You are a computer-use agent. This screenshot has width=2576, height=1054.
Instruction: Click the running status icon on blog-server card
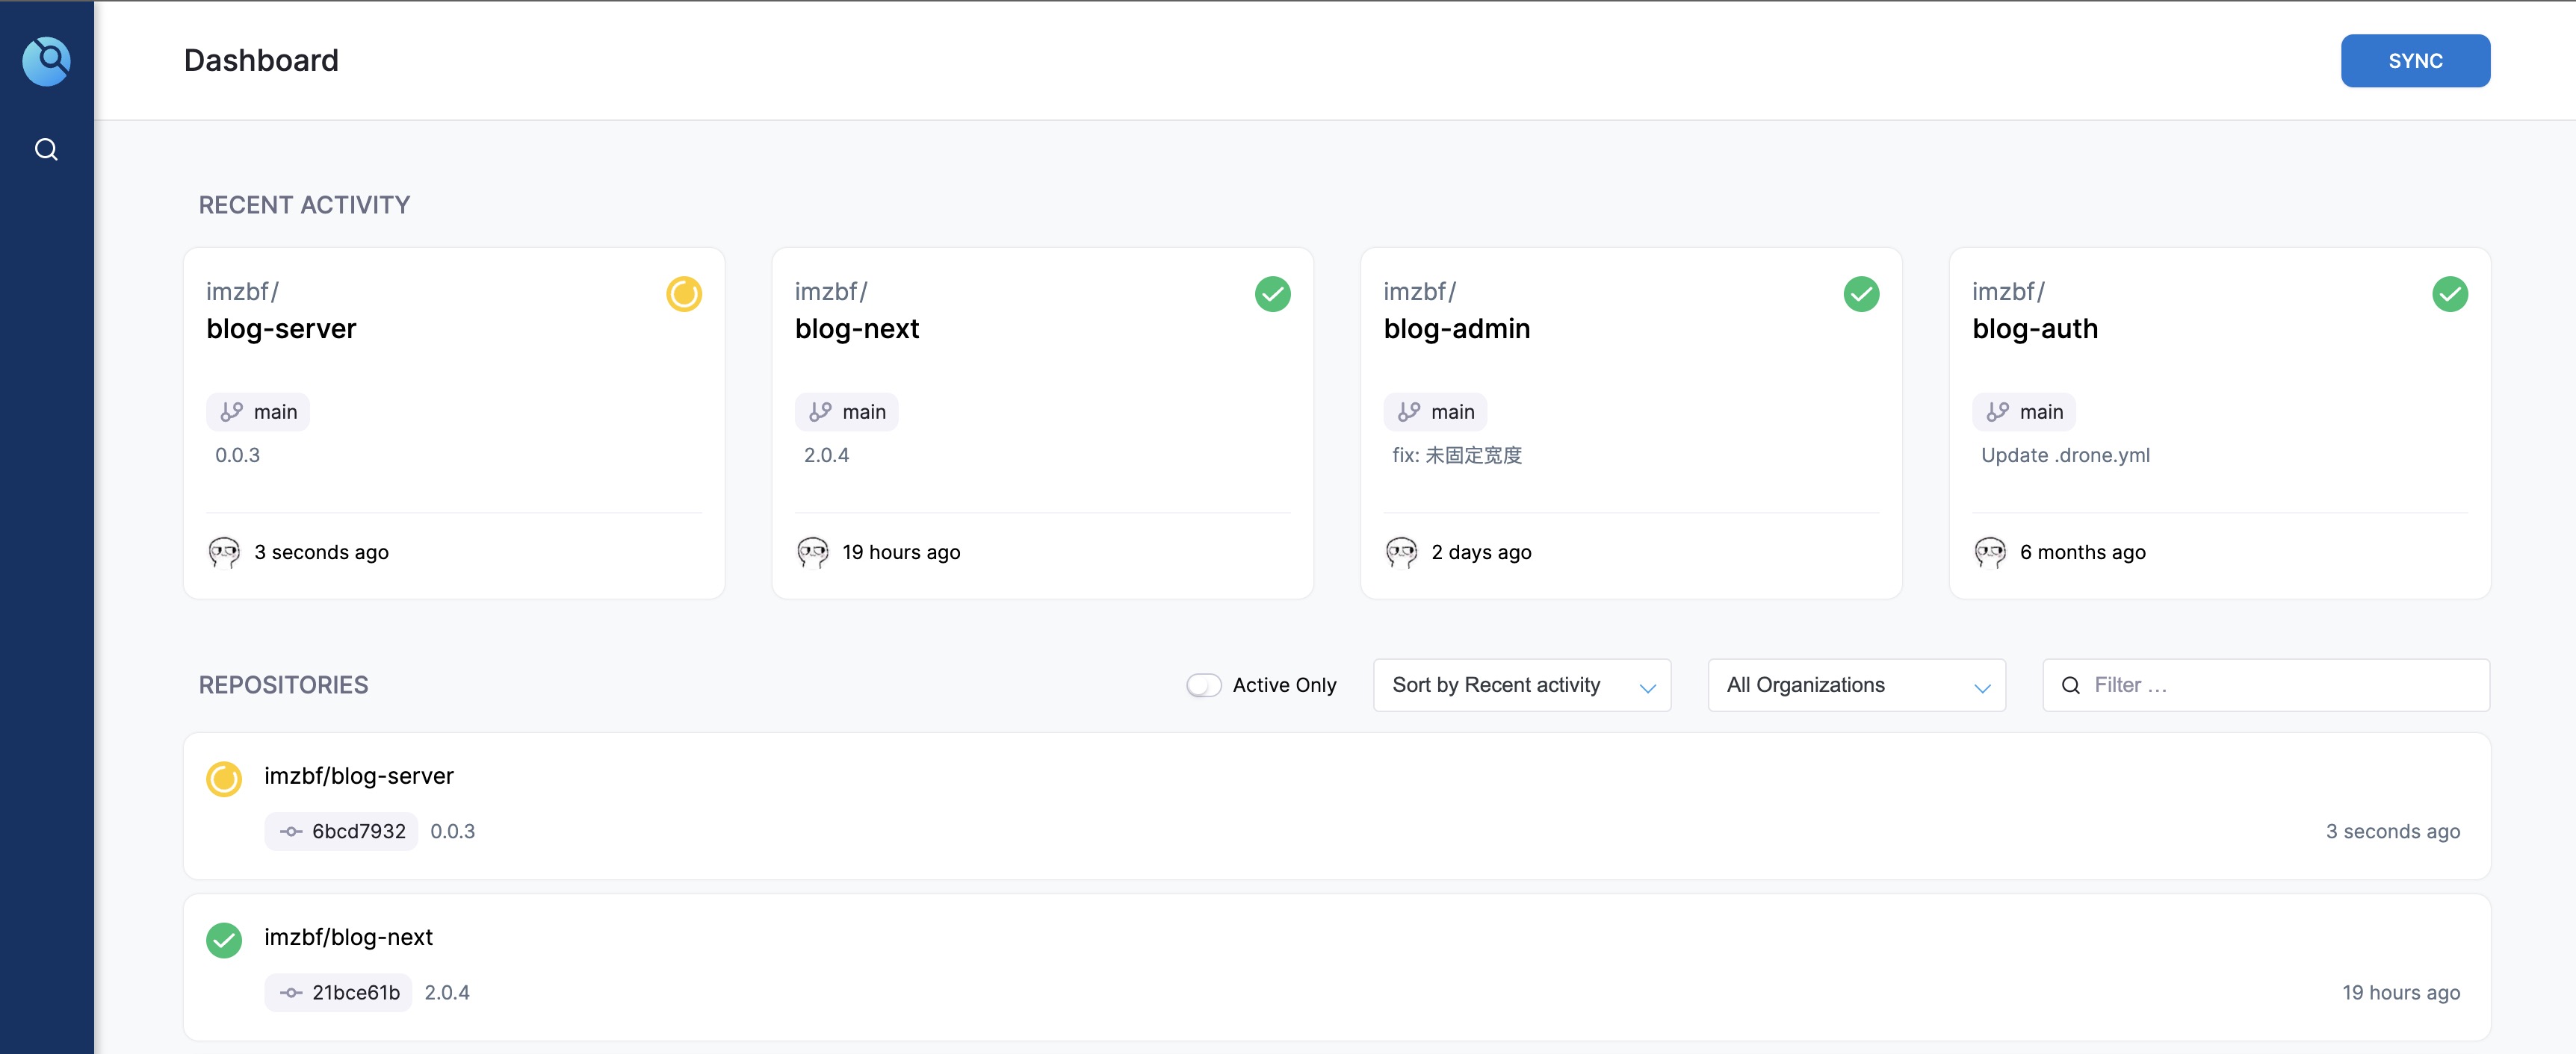684,293
